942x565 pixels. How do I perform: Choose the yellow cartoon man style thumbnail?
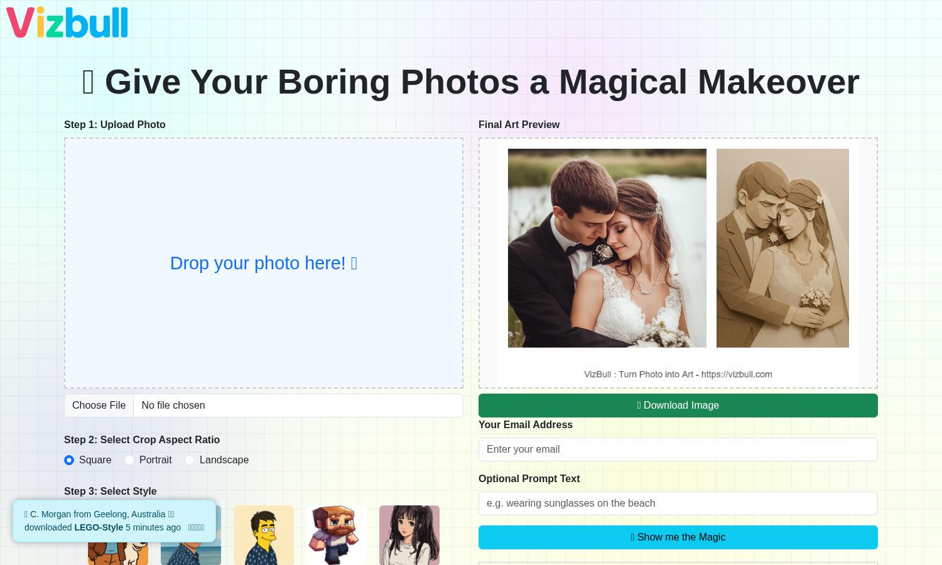[x=264, y=535]
